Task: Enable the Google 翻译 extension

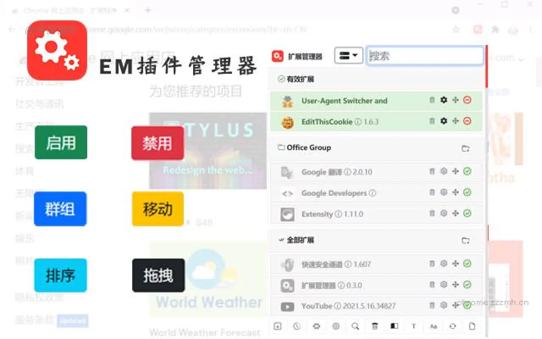Action: (467, 172)
